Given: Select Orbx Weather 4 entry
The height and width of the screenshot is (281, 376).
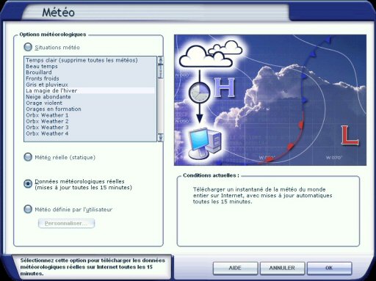Looking at the screenshot, I should (90, 134).
